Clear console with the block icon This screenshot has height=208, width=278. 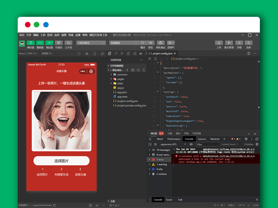click(x=155, y=144)
